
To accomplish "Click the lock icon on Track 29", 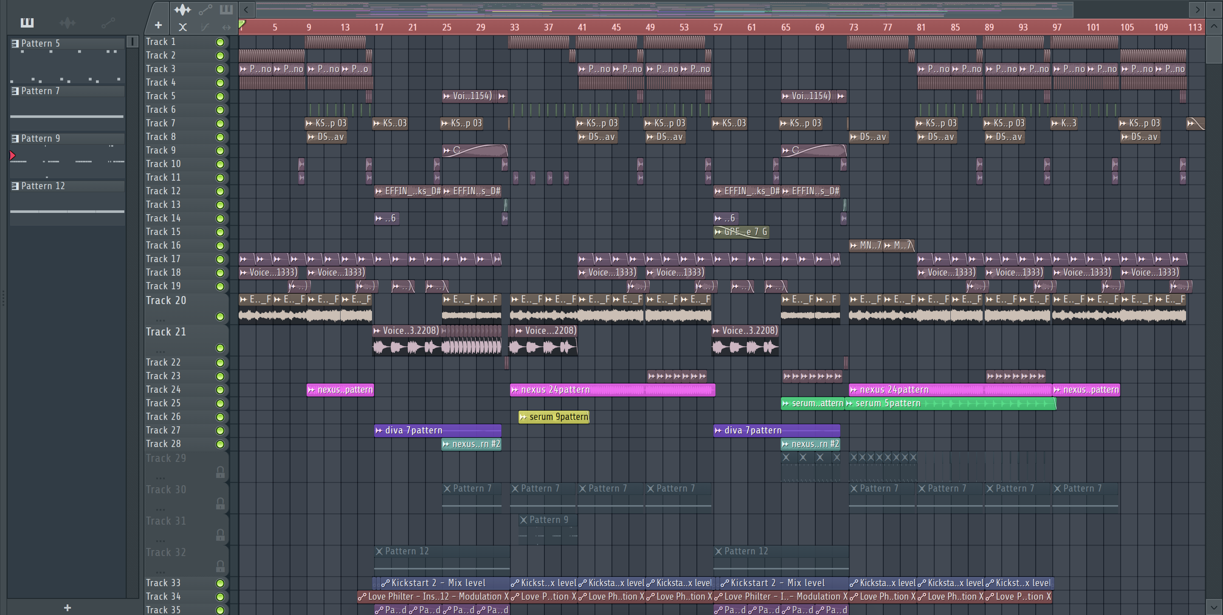I will coord(220,472).
